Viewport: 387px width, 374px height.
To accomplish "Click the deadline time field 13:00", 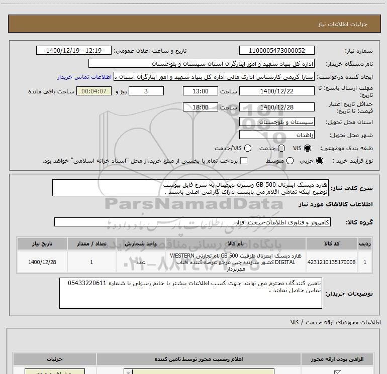I will (201, 91).
